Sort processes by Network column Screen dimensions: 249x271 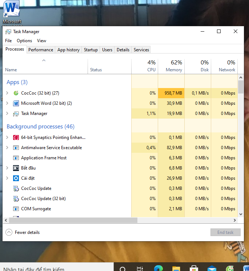225,66
